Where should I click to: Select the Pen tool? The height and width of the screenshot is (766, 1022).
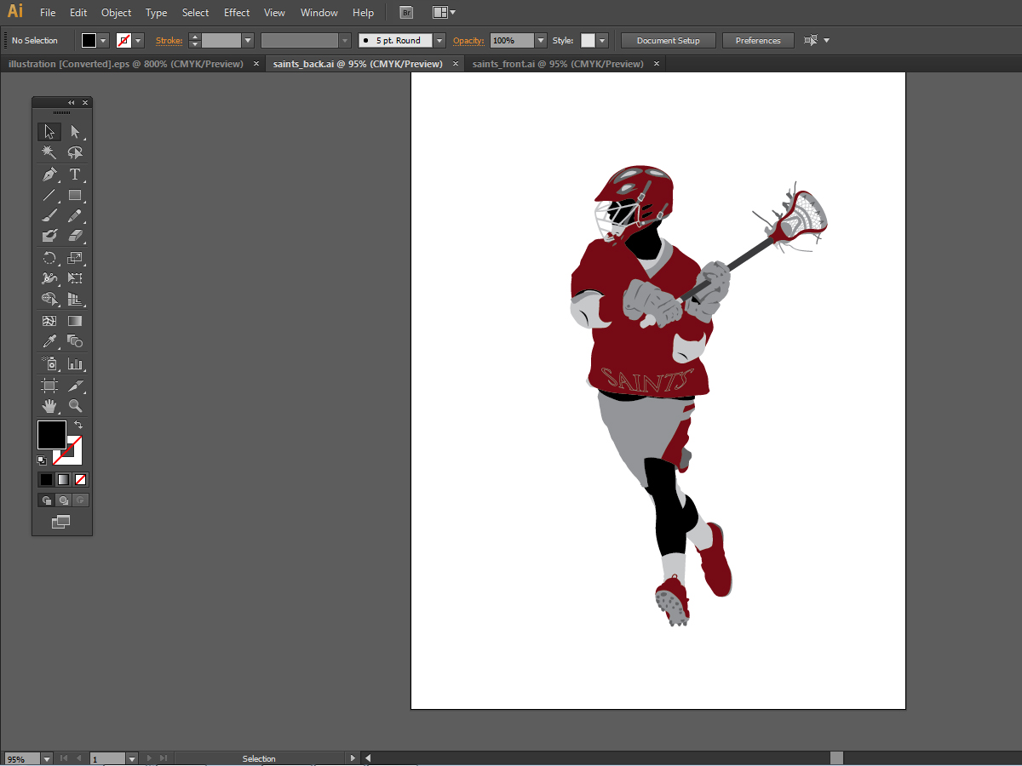[x=49, y=174]
